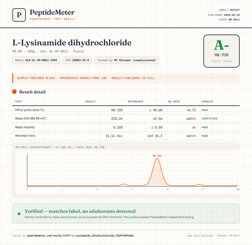Click the RP-HPLC Chromatogram title
Viewport: 252px width, 245px height.
tap(60, 147)
